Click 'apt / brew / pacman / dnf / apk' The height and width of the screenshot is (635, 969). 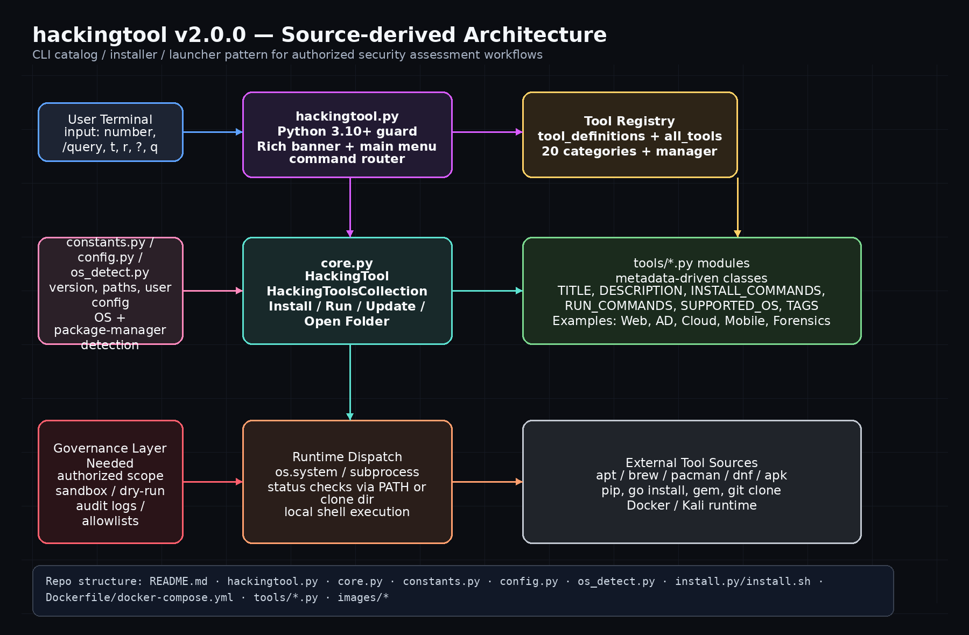click(x=691, y=475)
